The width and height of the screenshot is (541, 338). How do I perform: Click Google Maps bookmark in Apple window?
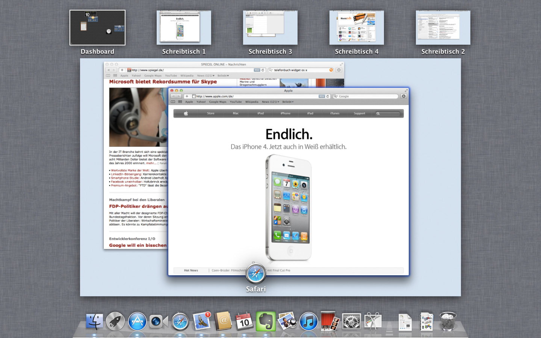click(218, 102)
